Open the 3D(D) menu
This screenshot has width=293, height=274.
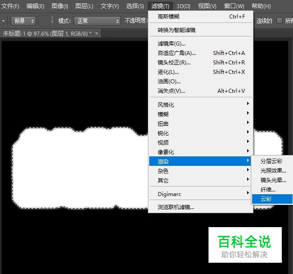tap(183, 6)
